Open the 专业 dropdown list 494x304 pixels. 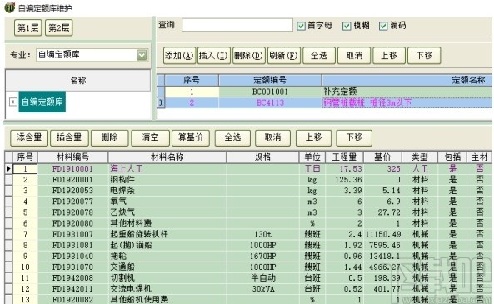(142, 55)
